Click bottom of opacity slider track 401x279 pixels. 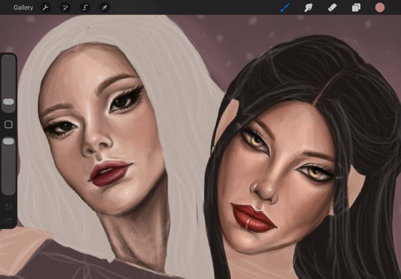[9, 192]
